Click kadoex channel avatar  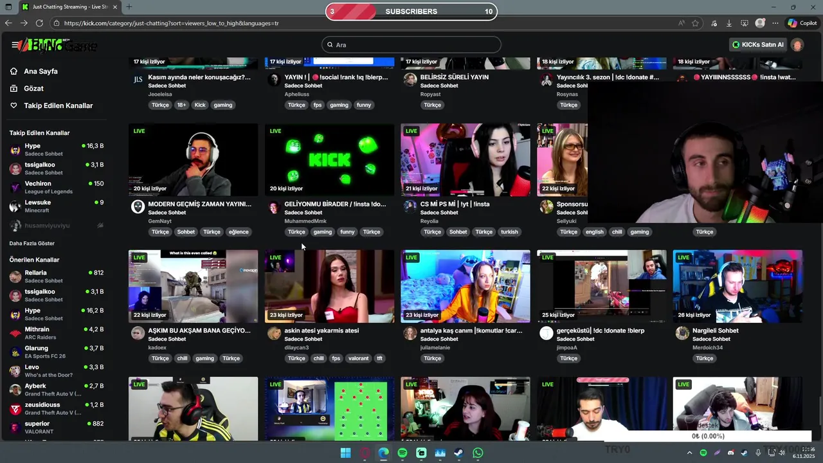click(x=138, y=333)
